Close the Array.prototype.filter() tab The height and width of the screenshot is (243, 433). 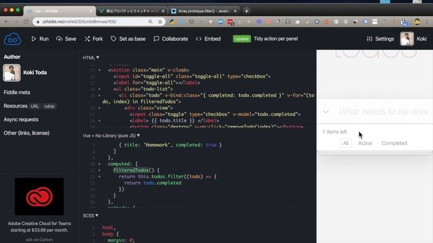(235, 11)
